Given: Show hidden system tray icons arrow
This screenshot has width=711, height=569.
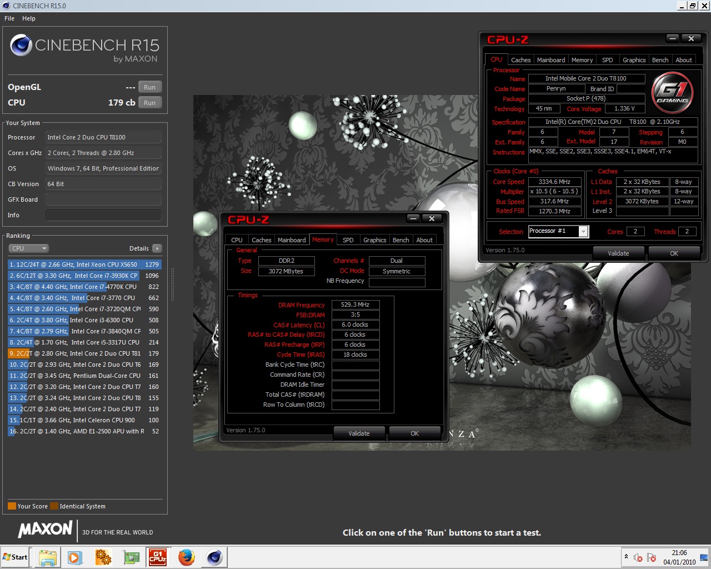Looking at the screenshot, I should (626, 557).
